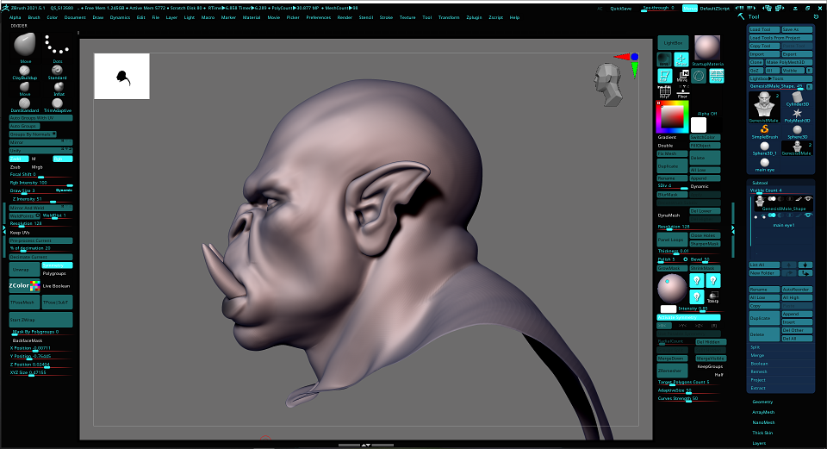Open the Help menu

pos(514,17)
